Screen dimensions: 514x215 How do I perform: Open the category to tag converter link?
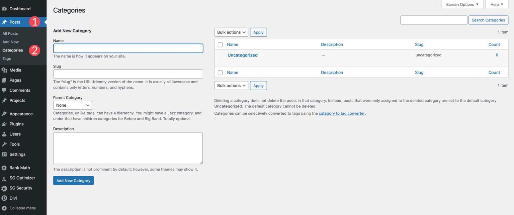pyautogui.click(x=341, y=113)
